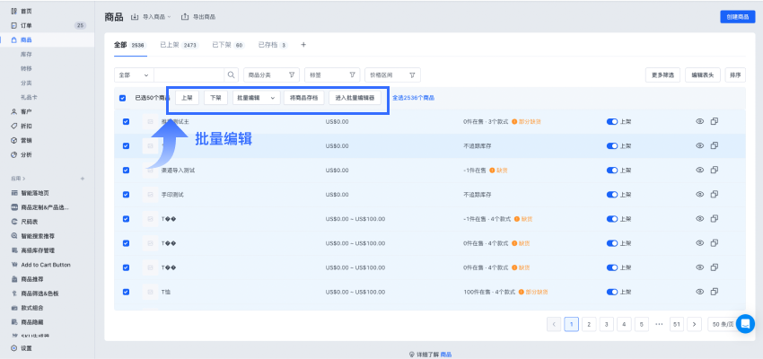Preview the 手印测试 product via eye icon
This screenshot has width=763, height=359.
tap(700, 194)
